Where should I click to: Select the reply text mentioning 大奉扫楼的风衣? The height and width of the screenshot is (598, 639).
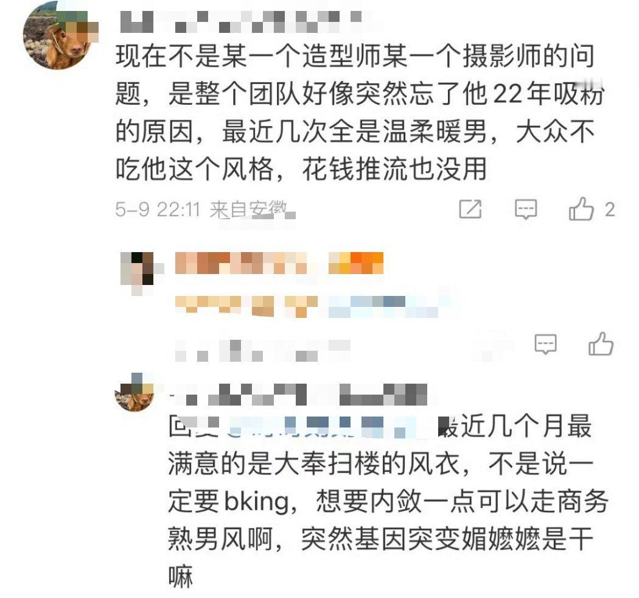[x=388, y=501]
